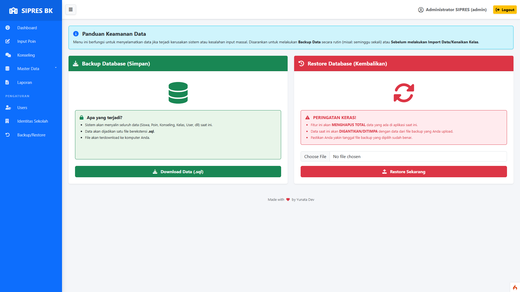Open Backup/Restore from the sidebar
This screenshot has height=292, width=520.
tap(31, 135)
